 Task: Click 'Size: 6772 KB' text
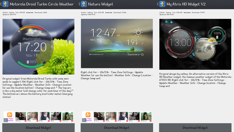pyautogui.click(x=99, y=12)
